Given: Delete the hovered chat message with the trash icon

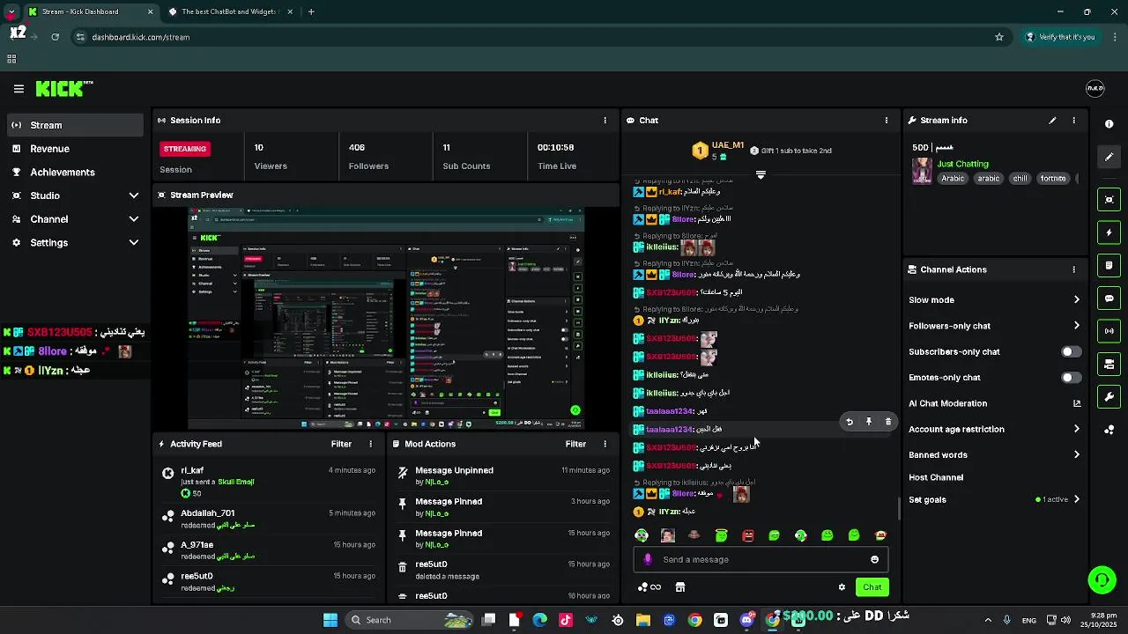Looking at the screenshot, I should (x=887, y=422).
